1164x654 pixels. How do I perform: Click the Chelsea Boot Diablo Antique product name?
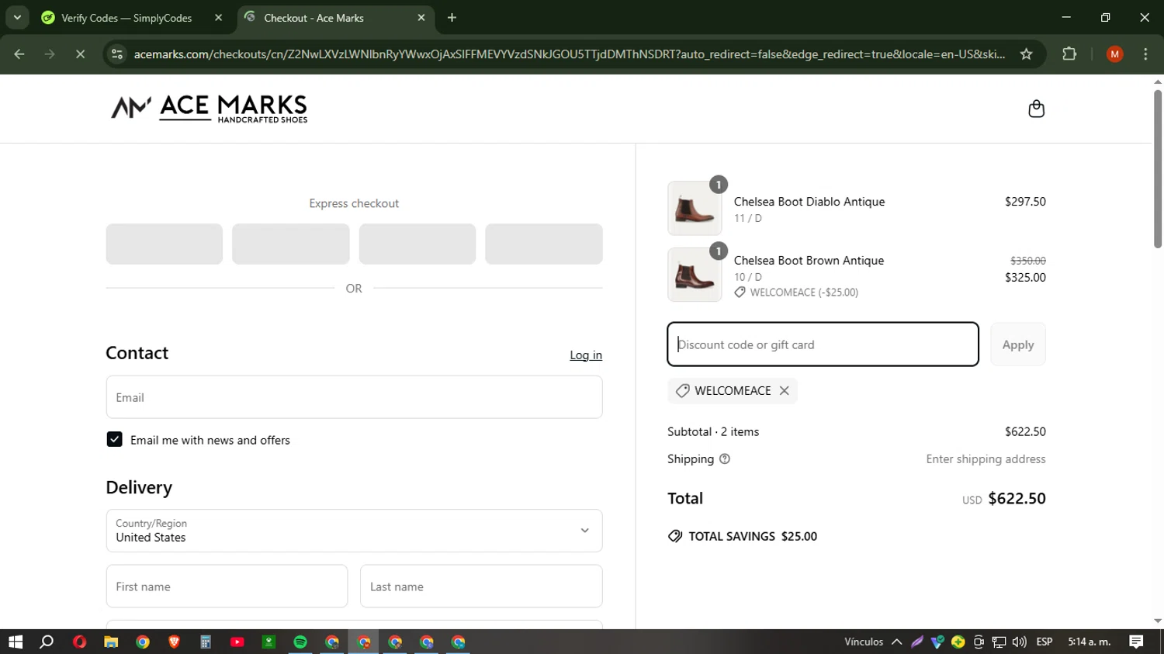click(x=809, y=202)
